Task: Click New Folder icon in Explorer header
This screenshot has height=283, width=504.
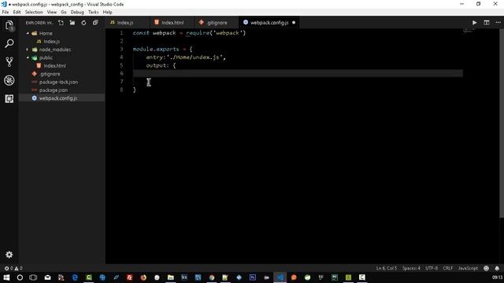Action: point(72,23)
